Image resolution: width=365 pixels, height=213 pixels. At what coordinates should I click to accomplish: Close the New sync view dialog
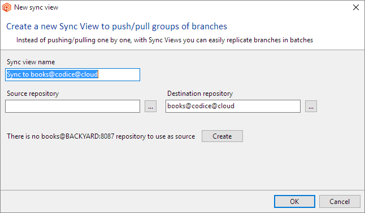(356, 7)
